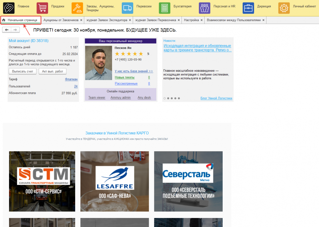Click the remaining days value 1 187
The height and width of the screenshot is (227, 319).
[x=74, y=47]
